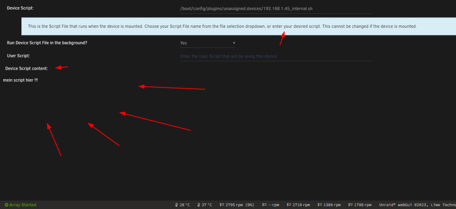
Task: Click the thermometer icon beside 28 °C
Action: point(176,205)
